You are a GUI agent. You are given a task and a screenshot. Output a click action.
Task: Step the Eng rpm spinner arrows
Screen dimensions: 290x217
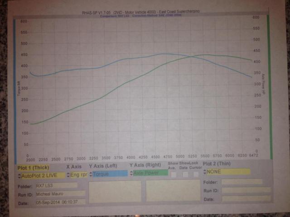click(68, 175)
